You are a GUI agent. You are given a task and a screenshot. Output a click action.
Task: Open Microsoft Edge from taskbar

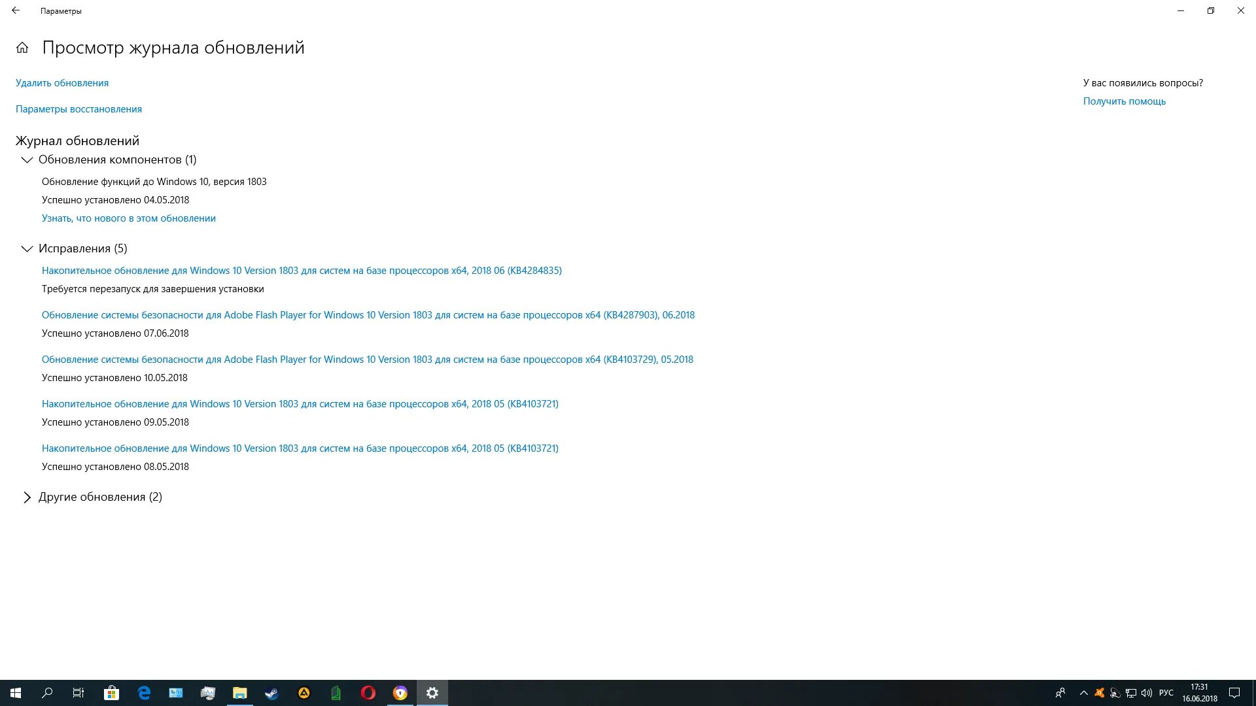tap(144, 693)
